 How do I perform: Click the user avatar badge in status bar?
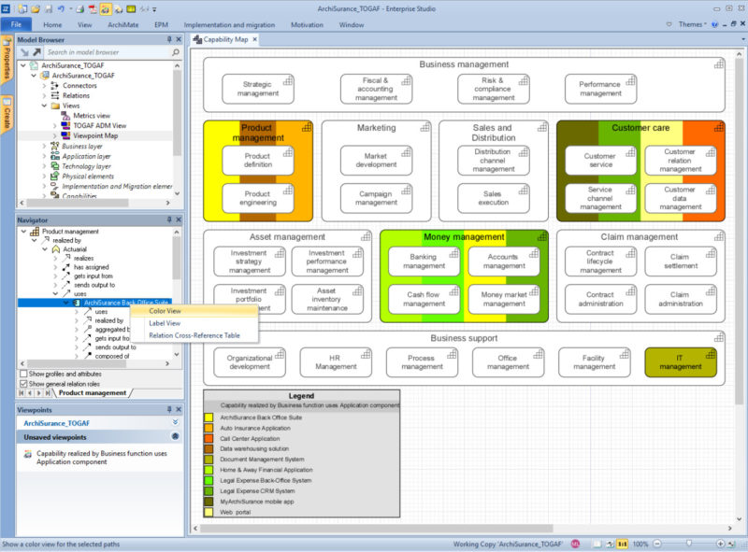tap(576, 544)
